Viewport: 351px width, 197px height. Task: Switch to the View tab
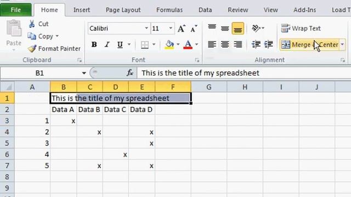point(270,10)
